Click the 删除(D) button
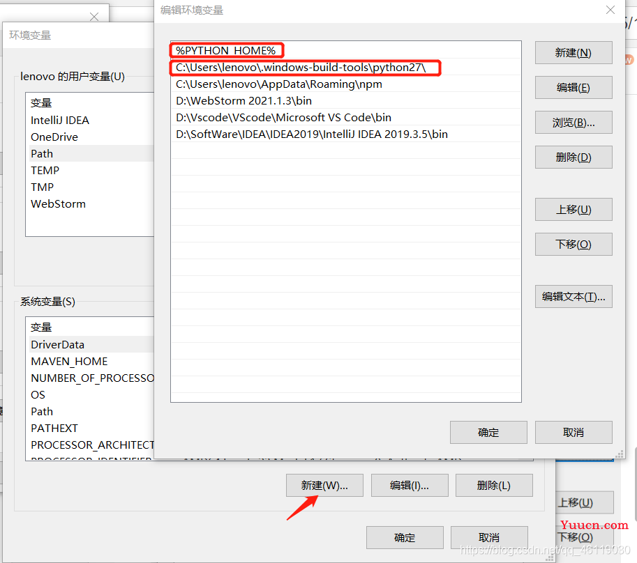637x563 pixels. coord(574,157)
